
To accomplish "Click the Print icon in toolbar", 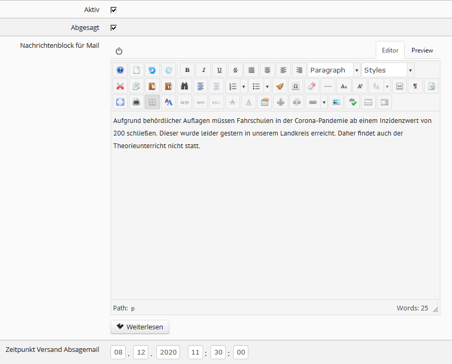I will coord(136,102).
